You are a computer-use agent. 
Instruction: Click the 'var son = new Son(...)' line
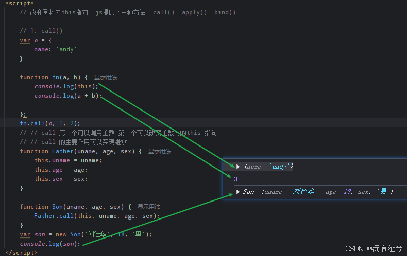86,234
